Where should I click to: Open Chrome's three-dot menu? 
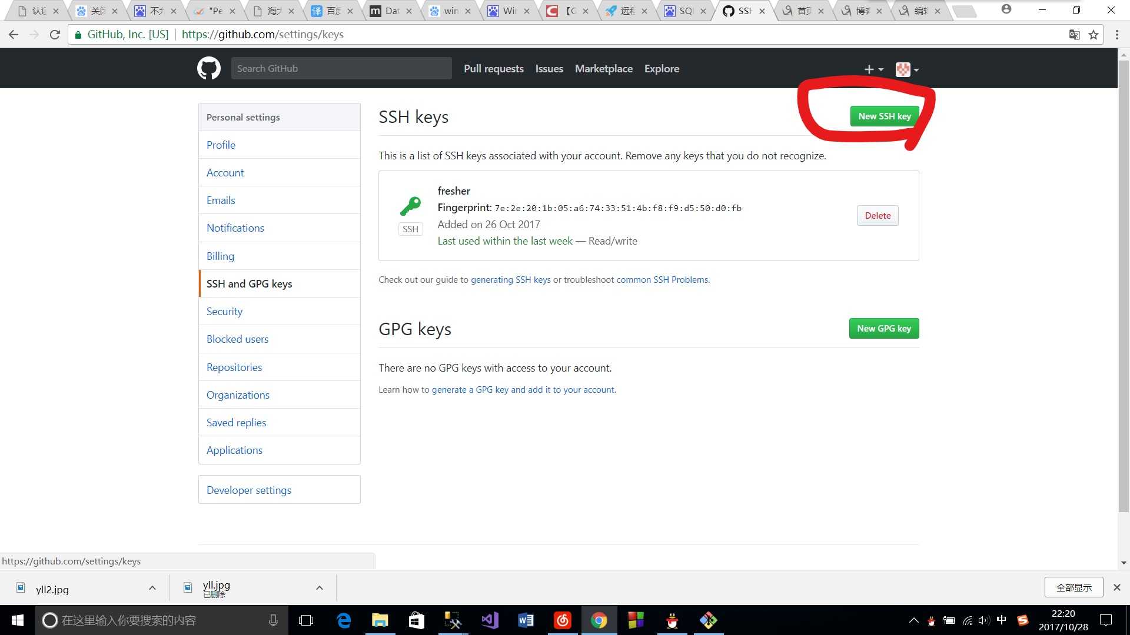(1116, 35)
